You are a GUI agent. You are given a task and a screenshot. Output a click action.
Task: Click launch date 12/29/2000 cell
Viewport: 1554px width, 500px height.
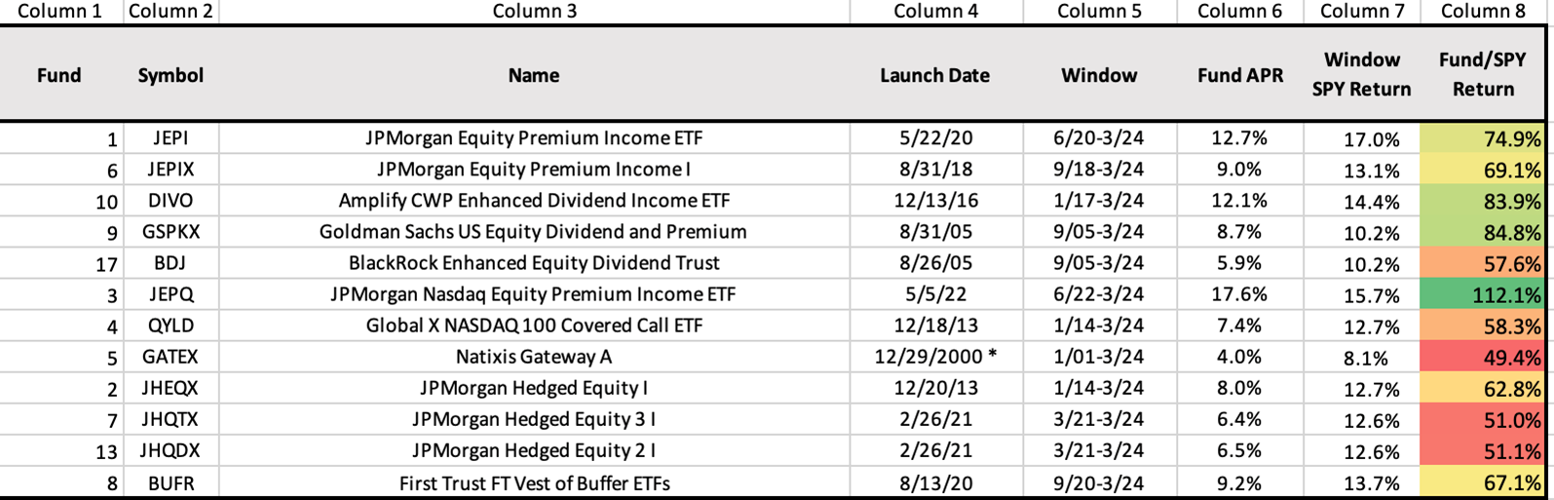pos(934,357)
